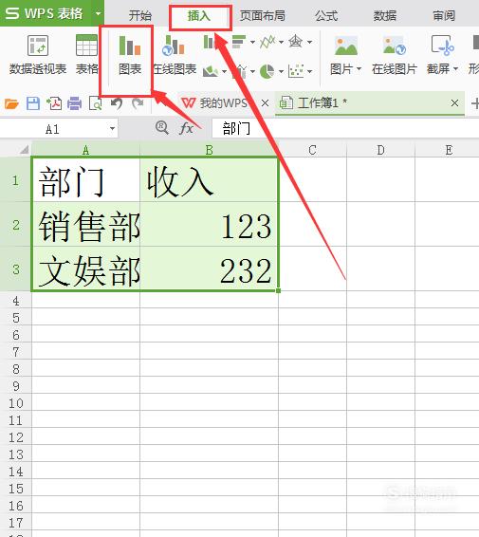Select column A header
This screenshot has width=479, height=537.
click(85, 150)
